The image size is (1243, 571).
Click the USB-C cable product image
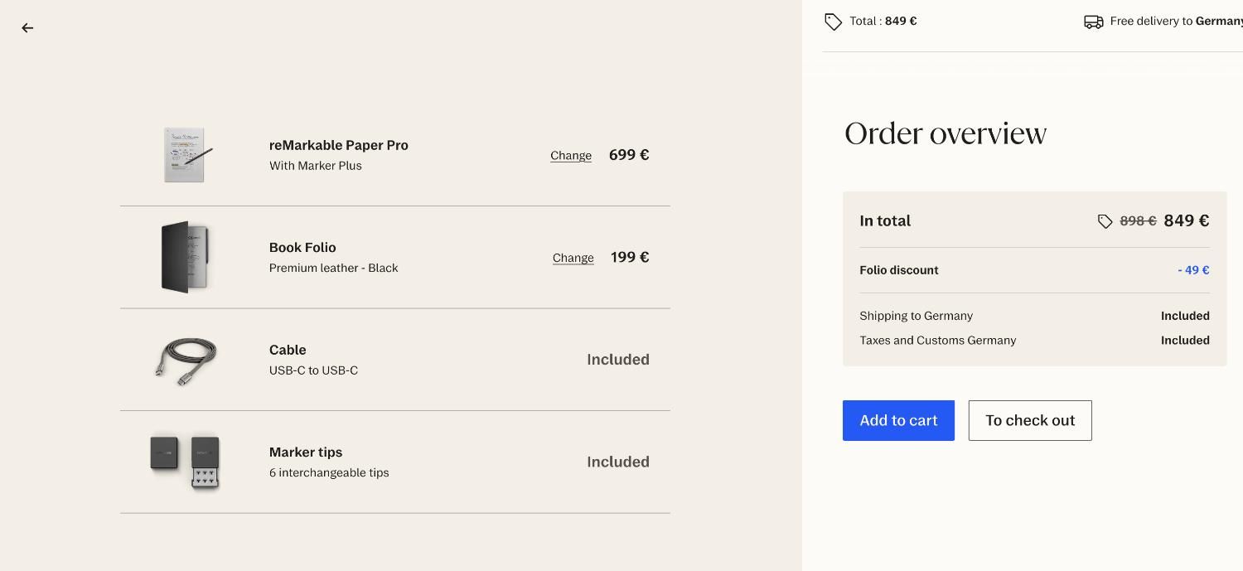click(186, 360)
